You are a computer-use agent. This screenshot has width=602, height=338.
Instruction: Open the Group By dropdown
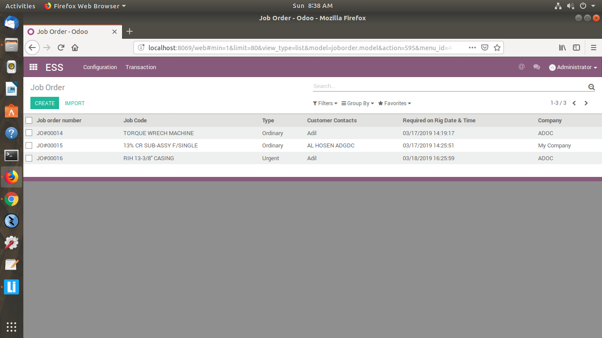tap(357, 103)
